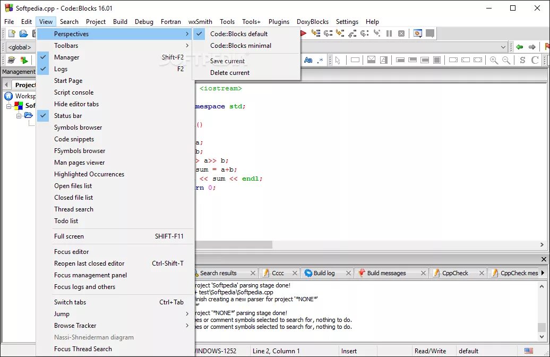This screenshot has width=550, height=357.
Task: Close the logs panel with X
Action: [x=544, y=259]
